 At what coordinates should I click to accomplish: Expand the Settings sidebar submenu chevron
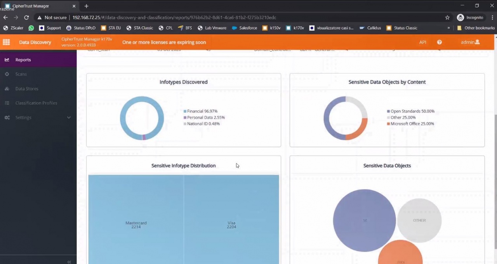pos(69,117)
